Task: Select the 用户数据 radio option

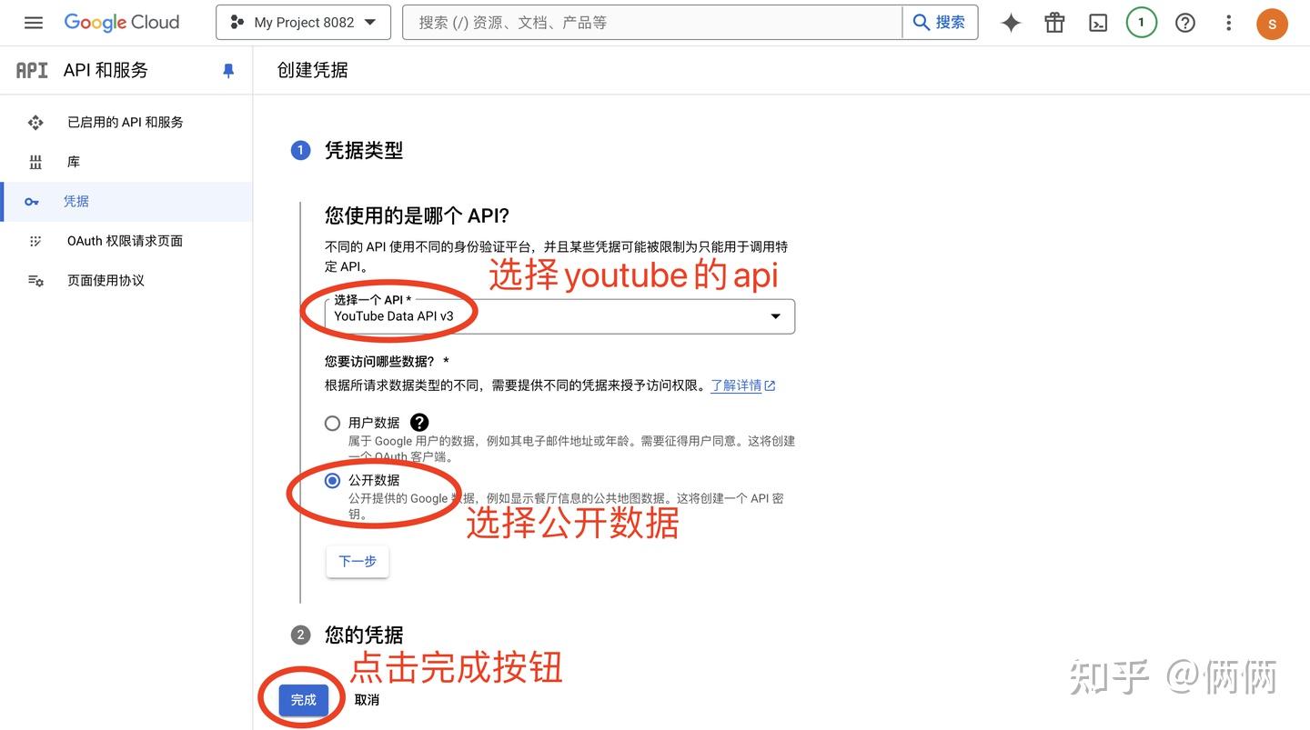Action: (x=331, y=422)
